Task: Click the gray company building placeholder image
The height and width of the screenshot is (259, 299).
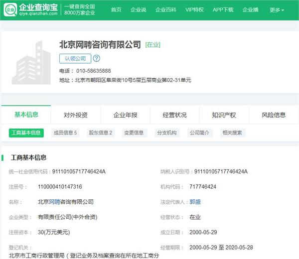Action: coord(31,62)
